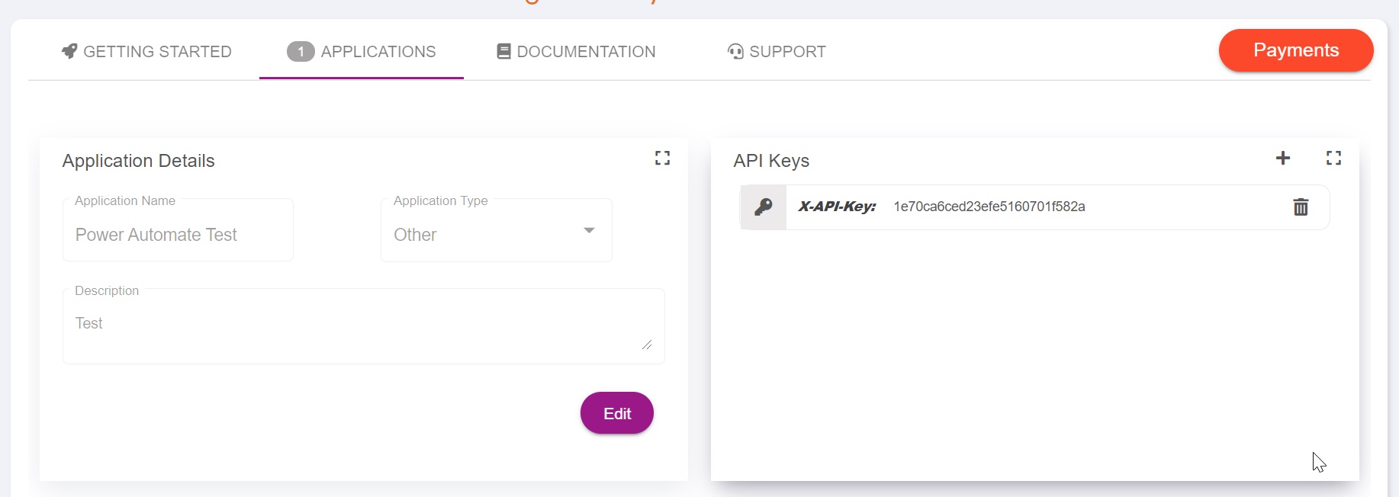The height and width of the screenshot is (497, 1399).
Task: Expand Application Details to fullscreen
Action: 662,158
